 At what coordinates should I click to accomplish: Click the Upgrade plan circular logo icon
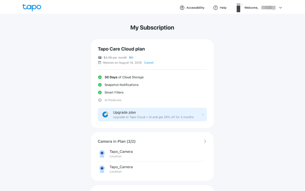pos(105,115)
